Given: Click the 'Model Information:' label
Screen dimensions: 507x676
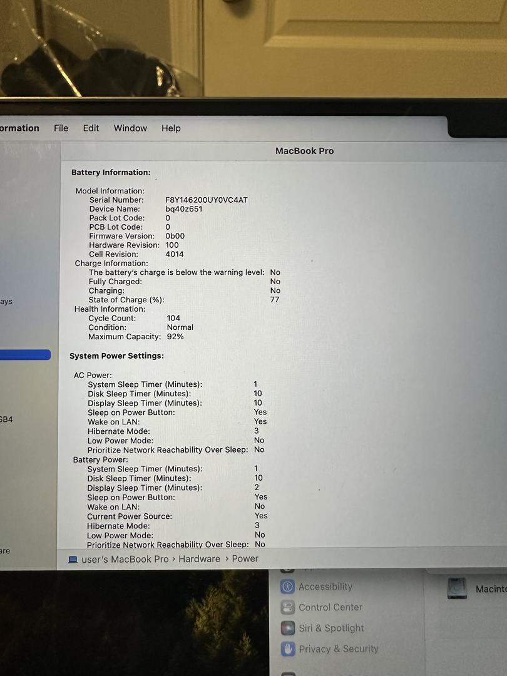Looking at the screenshot, I should (110, 191).
